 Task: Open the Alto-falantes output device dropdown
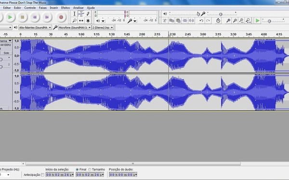pos(35,27)
